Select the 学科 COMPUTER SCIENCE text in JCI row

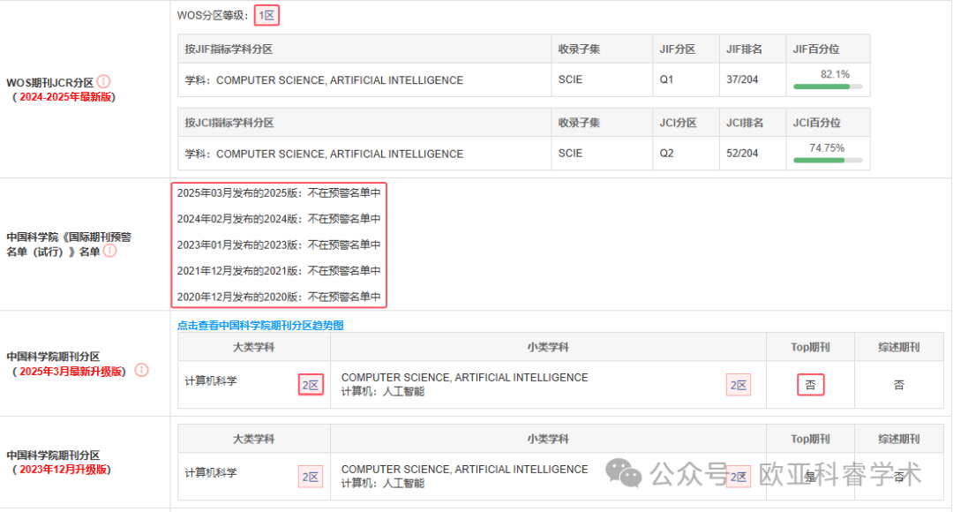pyautogui.click(x=324, y=154)
